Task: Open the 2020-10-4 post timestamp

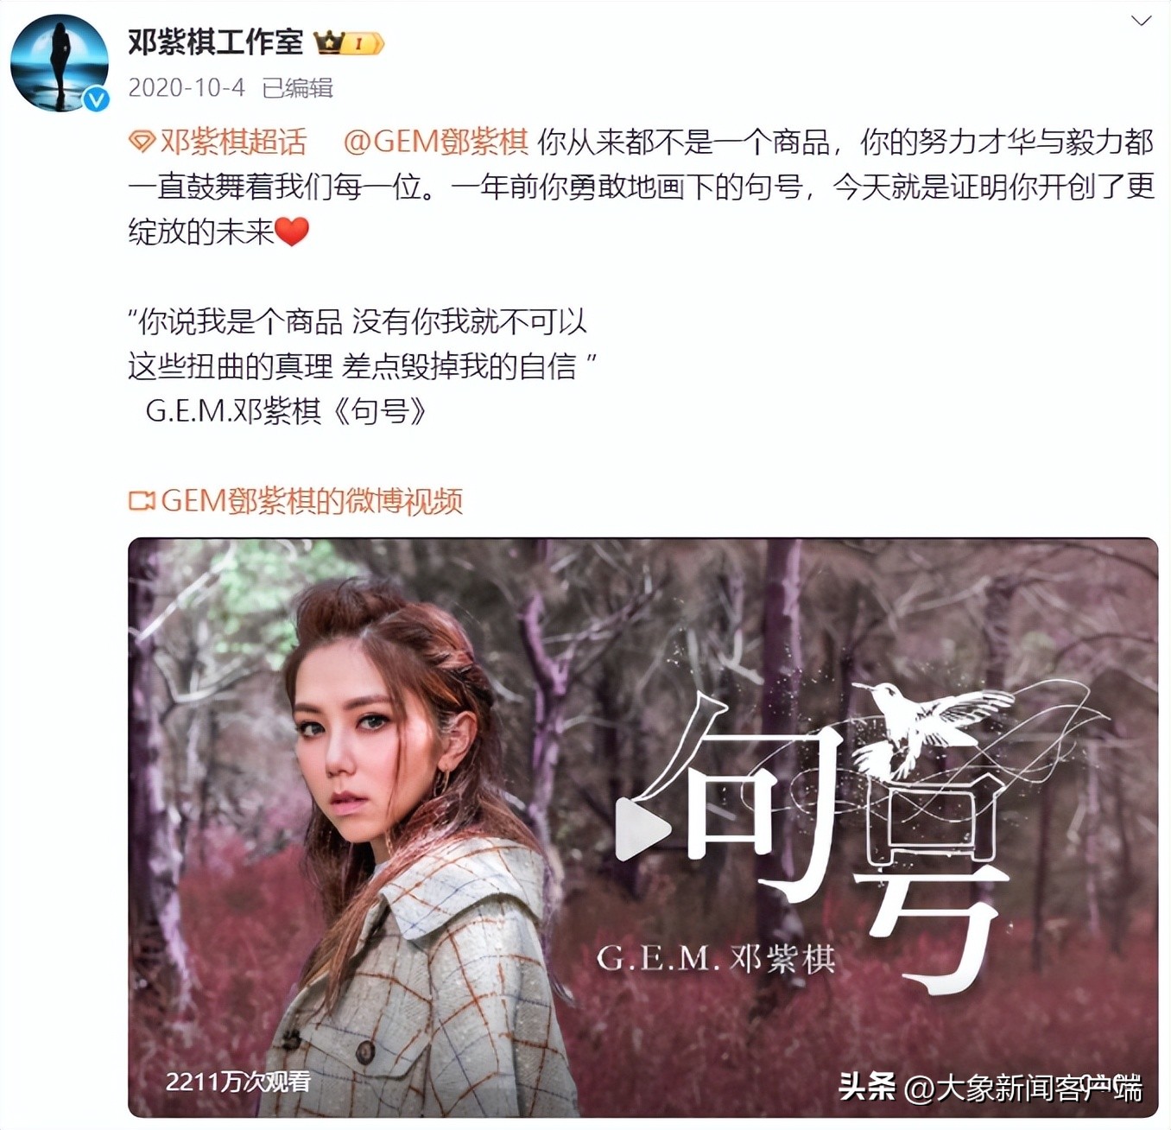Action: tap(187, 87)
